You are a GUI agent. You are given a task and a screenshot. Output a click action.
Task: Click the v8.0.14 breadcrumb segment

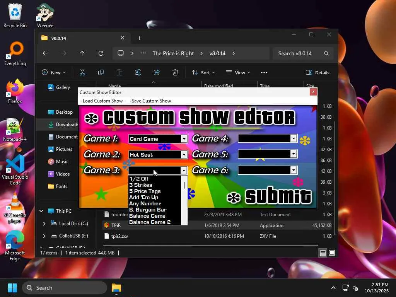[217, 53]
